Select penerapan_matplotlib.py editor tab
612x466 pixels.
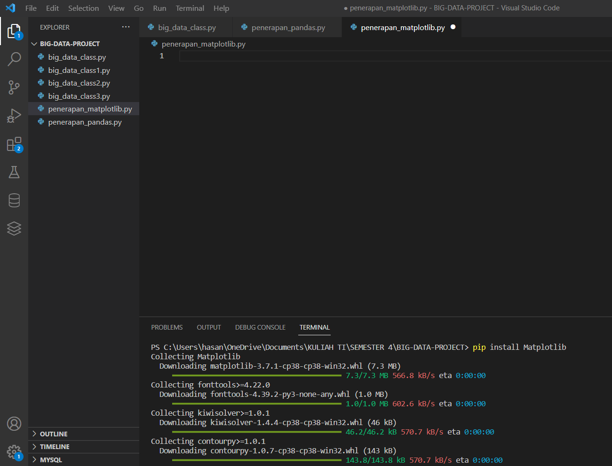(x=402, y=27)
